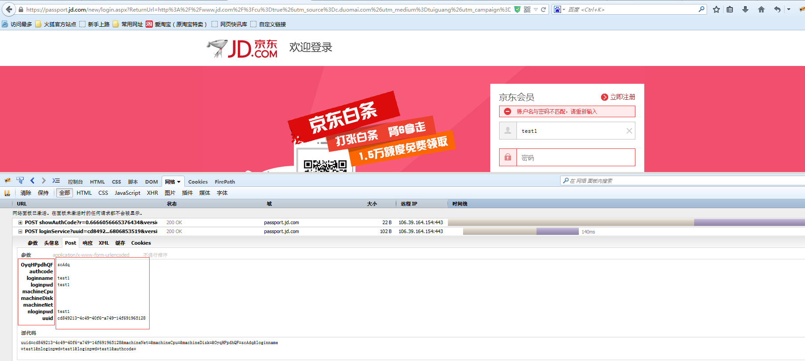Viewport: 805px width, 361px height.
Task: Open the Baidu search engine selector
Action: [x=559, y=9]
